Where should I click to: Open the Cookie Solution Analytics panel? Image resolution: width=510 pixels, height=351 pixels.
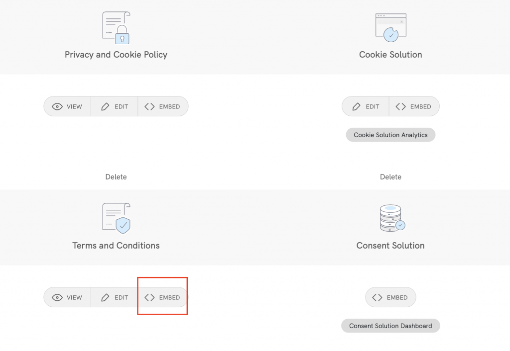point(390,135)
